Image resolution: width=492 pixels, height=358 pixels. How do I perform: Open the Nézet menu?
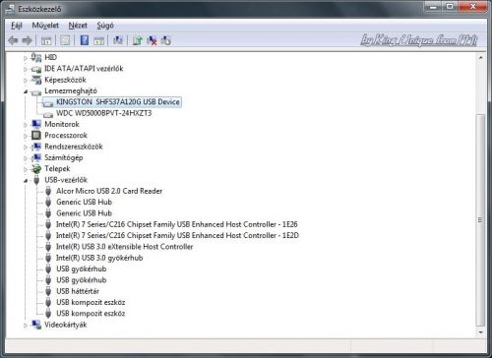(78, 26)
